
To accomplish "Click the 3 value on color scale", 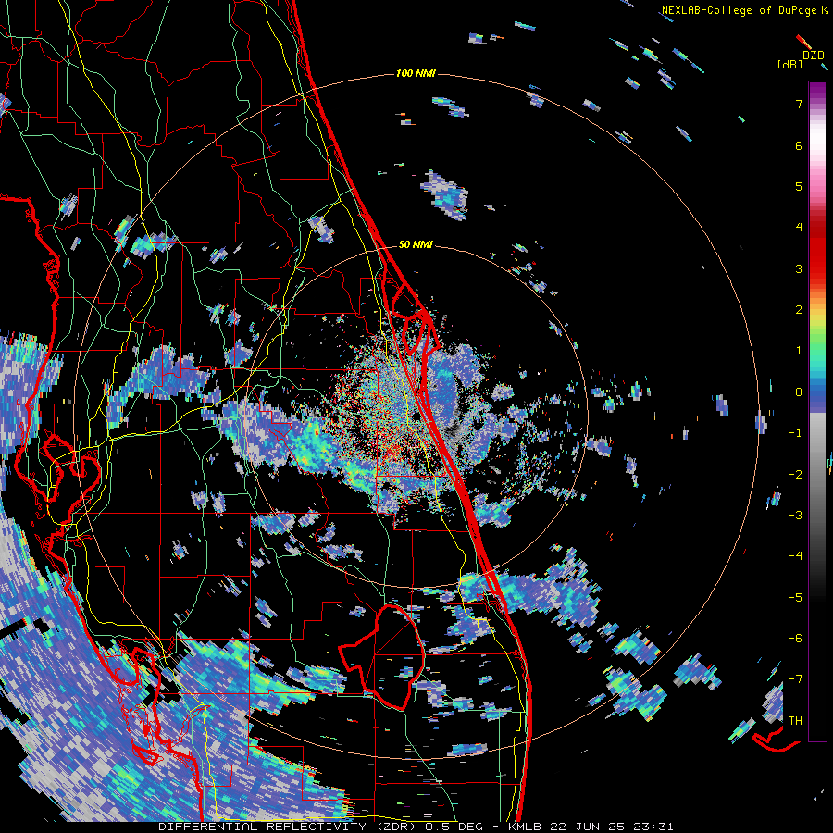I will (799, 268).
